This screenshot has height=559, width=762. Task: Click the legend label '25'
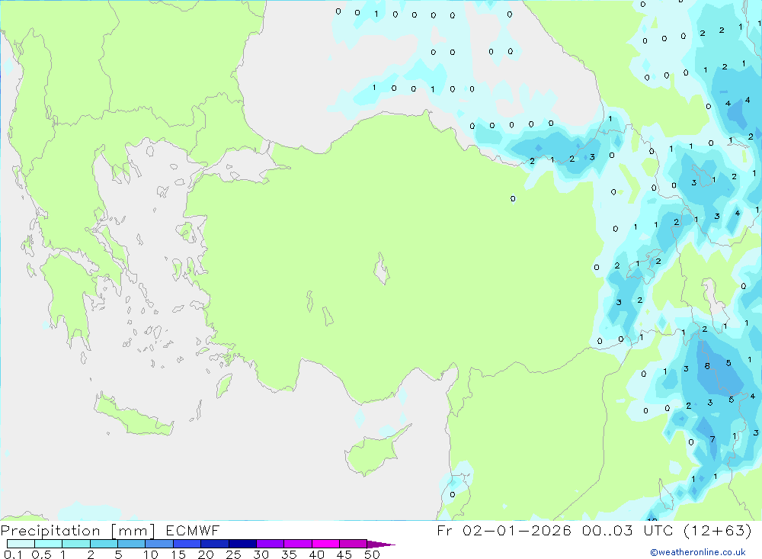(234, 554)
